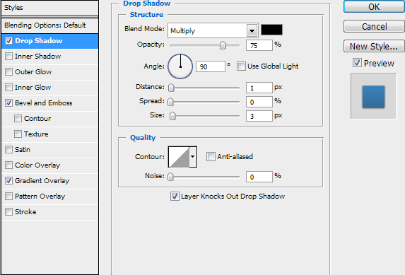Image resolution: width=405 pixels, height=275 pixels.
Task: Enable the Pattern Overlay checkbox
Action: point(8,196)
